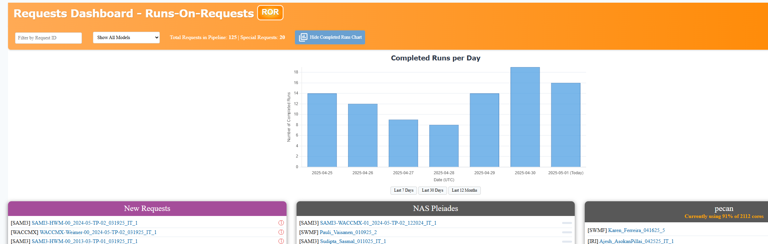Click the alert icon for SAMI3-HWM-00_2024-05-TP-02_031925_IT_1
Viewport: 768px width, 244px height.
(281, 223)
